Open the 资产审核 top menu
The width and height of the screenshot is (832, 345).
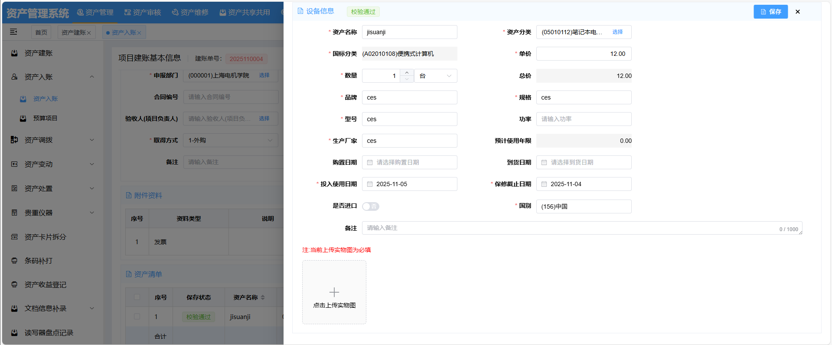point(143,12)
